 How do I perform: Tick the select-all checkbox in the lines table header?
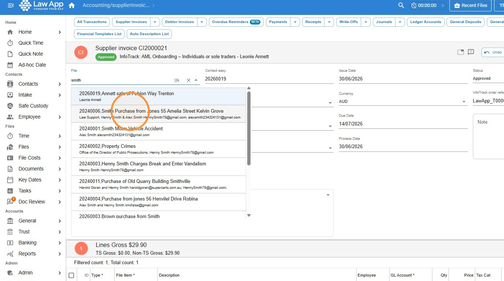pyautogui.click(x=71, y=275)
